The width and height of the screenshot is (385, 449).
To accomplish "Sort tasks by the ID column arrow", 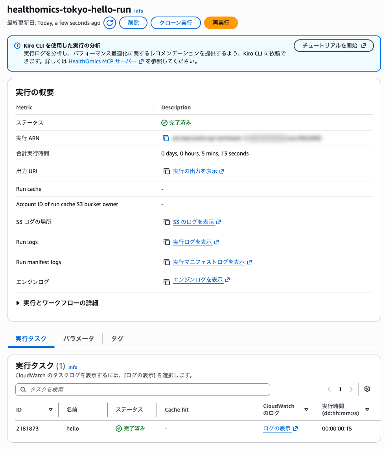I will 51,410.
